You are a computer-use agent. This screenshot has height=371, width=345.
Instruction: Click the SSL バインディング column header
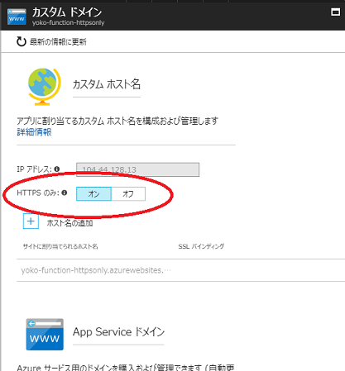pyautogui.click(x=201, y=246)
